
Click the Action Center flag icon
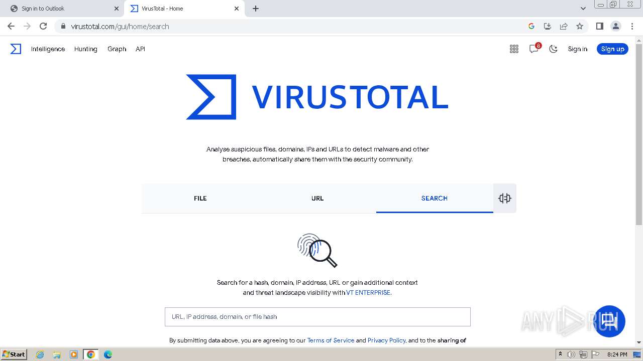pos(595,354)
